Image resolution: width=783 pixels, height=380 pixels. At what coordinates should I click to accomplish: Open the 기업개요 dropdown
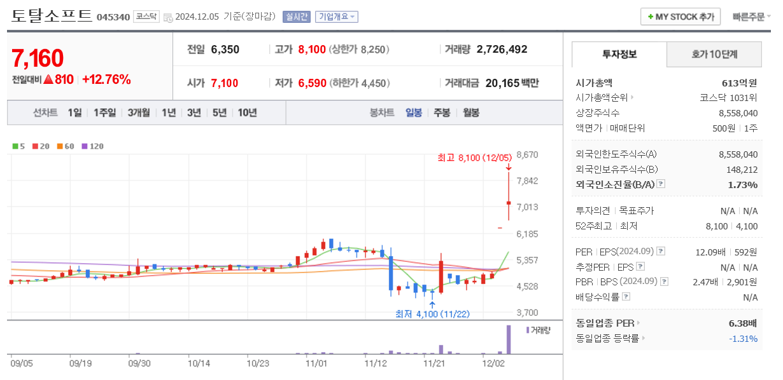click(337, 18)
